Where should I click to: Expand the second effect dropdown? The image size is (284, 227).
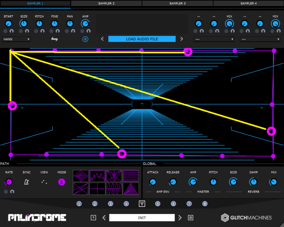[260, 39]
